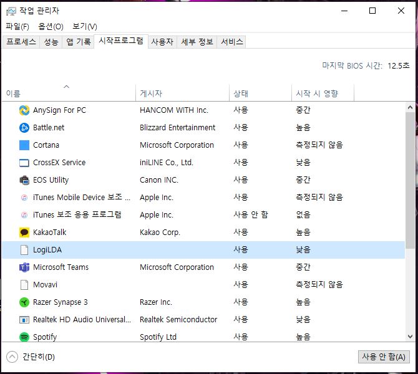Sort by the 이름 column header
Screen dimensions: 418x374
pyautogui.click(x=69, y=93)
